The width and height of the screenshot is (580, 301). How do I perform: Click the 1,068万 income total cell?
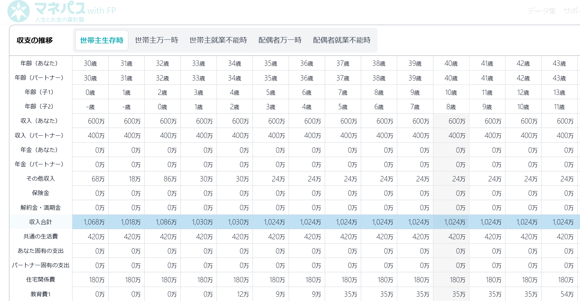coord(94,222)
